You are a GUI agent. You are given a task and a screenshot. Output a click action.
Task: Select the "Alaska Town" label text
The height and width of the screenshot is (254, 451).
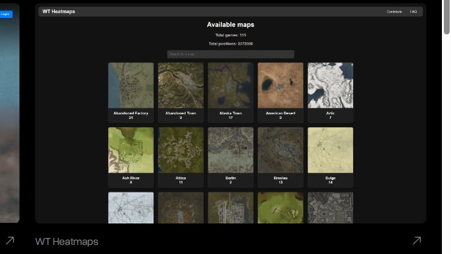point(230,113)
